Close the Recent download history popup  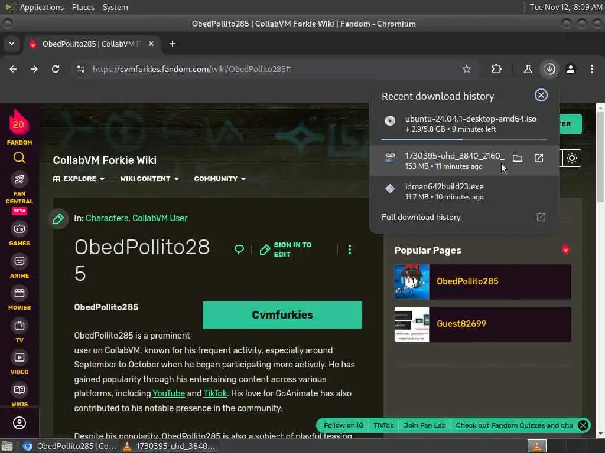[541, 95]
